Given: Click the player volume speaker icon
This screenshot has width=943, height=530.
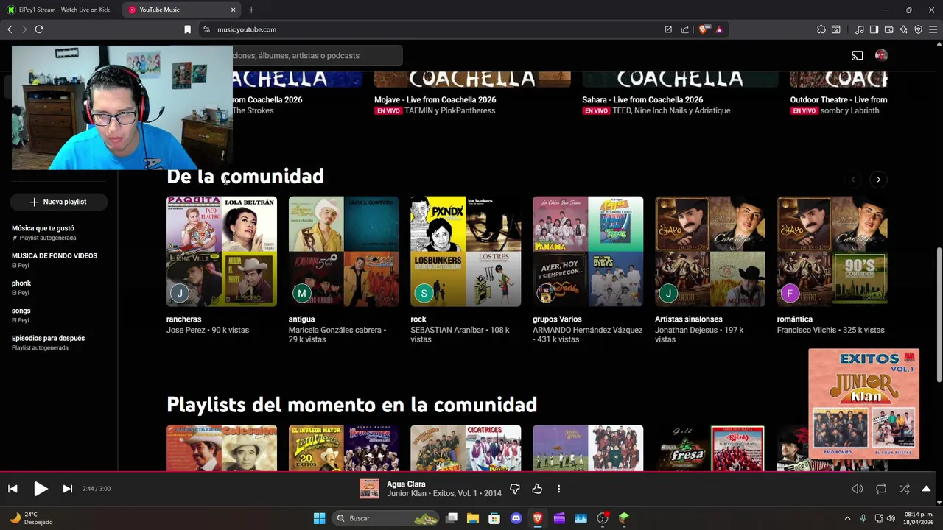Looking at the screenshot, I should click(x=858, y=489).
